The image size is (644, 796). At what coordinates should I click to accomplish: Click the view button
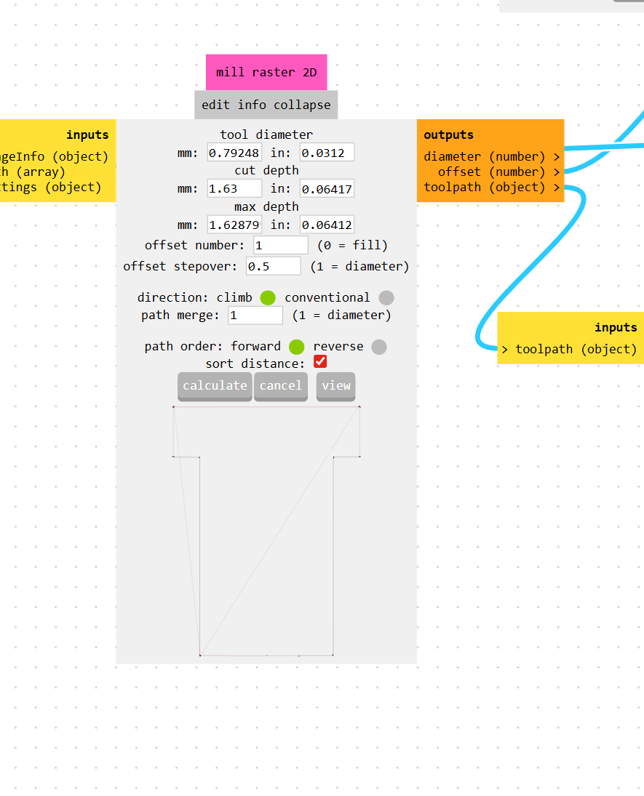click(x=336, y=386)
